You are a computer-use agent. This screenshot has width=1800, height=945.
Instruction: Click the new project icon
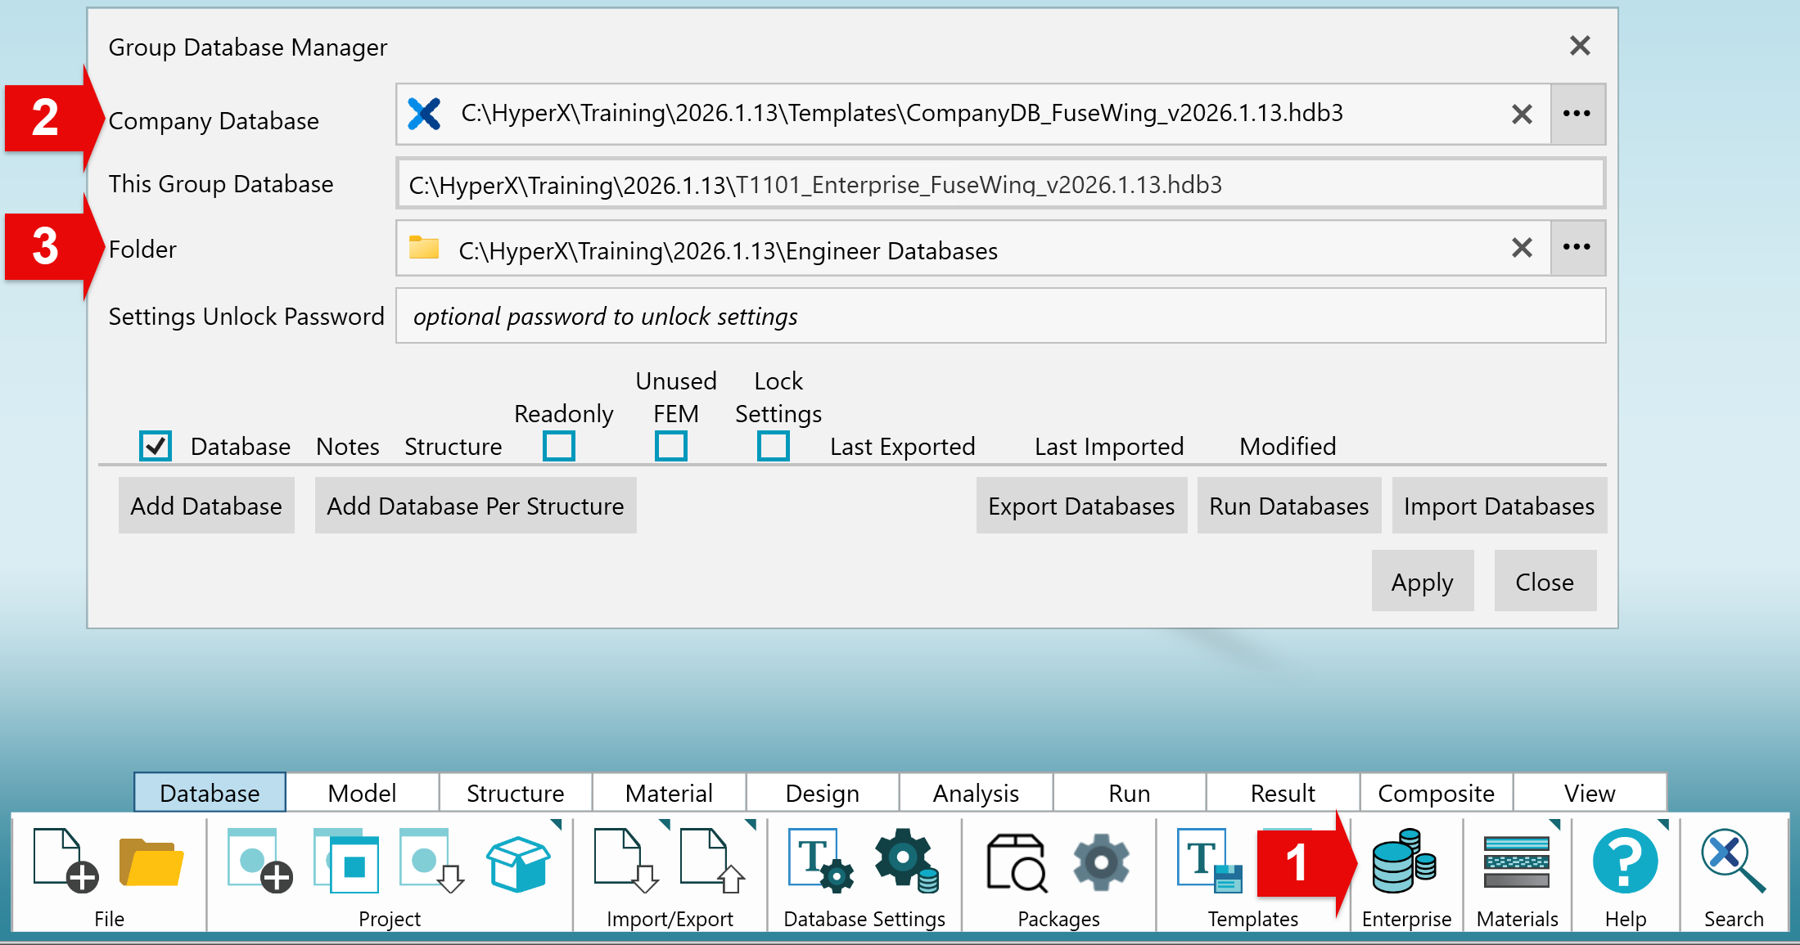[260, 860]
